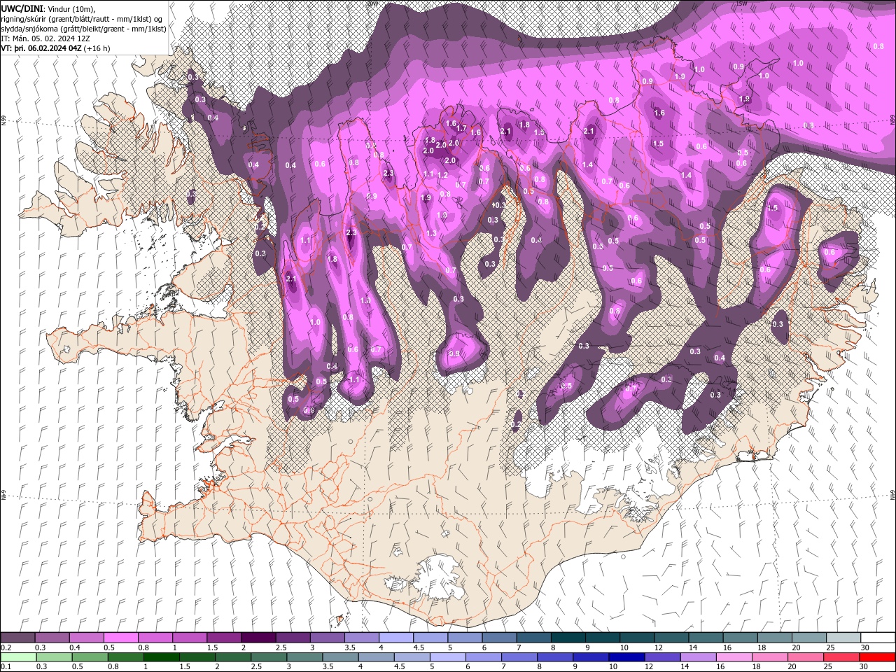Screen dimensions: 896x672
Task: Click the 'slydda/snjókoma' legend description line
Action: click(83, 29)
